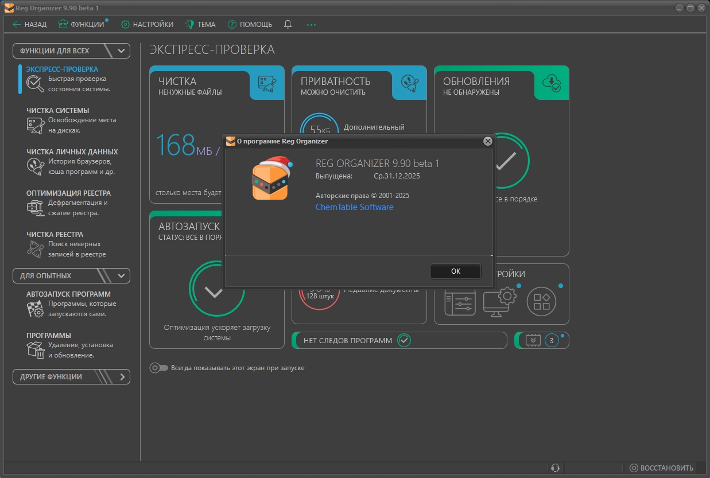Open the ПОМОЩЬ menu
This screenshot has width=710, height=478.
(250, 25)
